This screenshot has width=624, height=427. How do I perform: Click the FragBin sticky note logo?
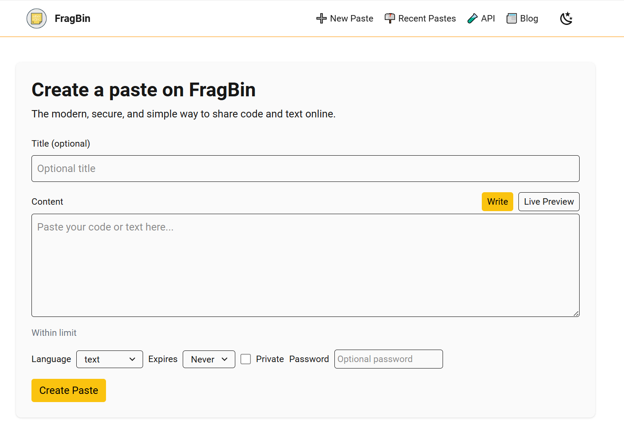point(37,18)
